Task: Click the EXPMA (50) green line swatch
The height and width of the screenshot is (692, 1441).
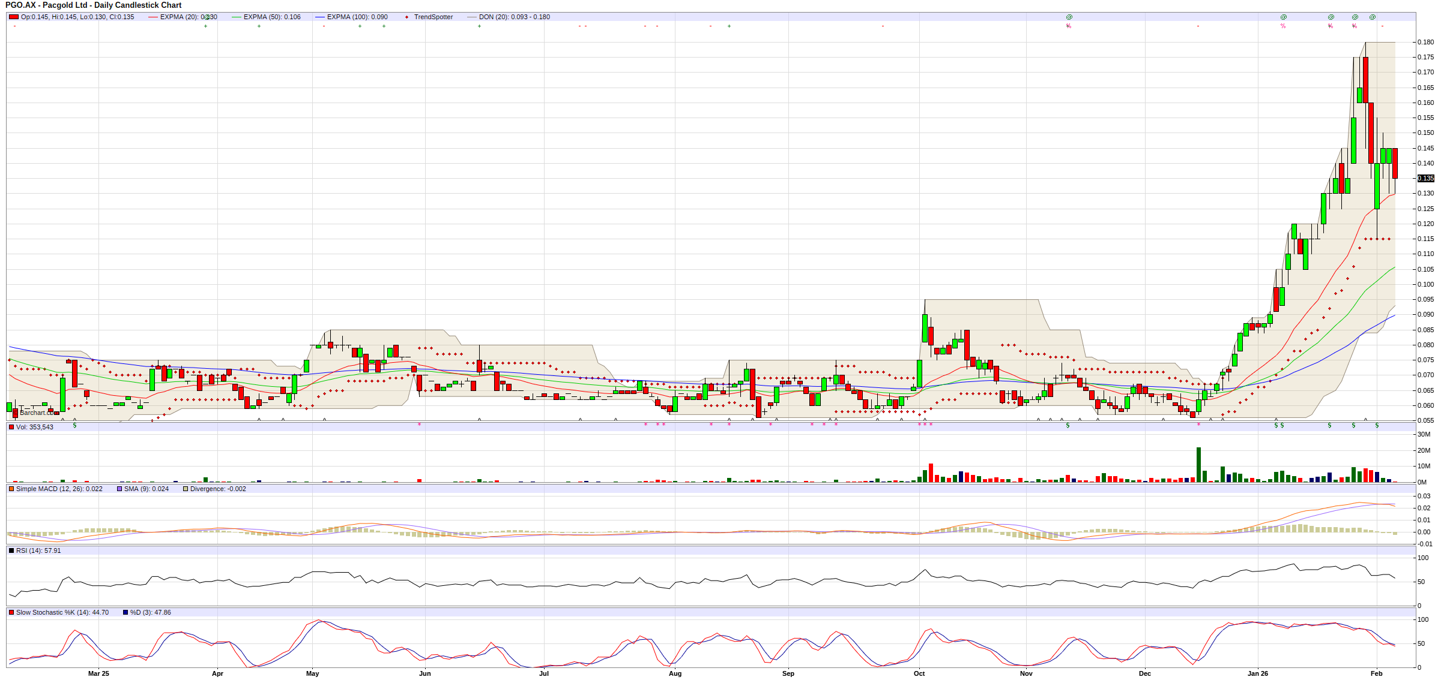Action: pos(236,17)
